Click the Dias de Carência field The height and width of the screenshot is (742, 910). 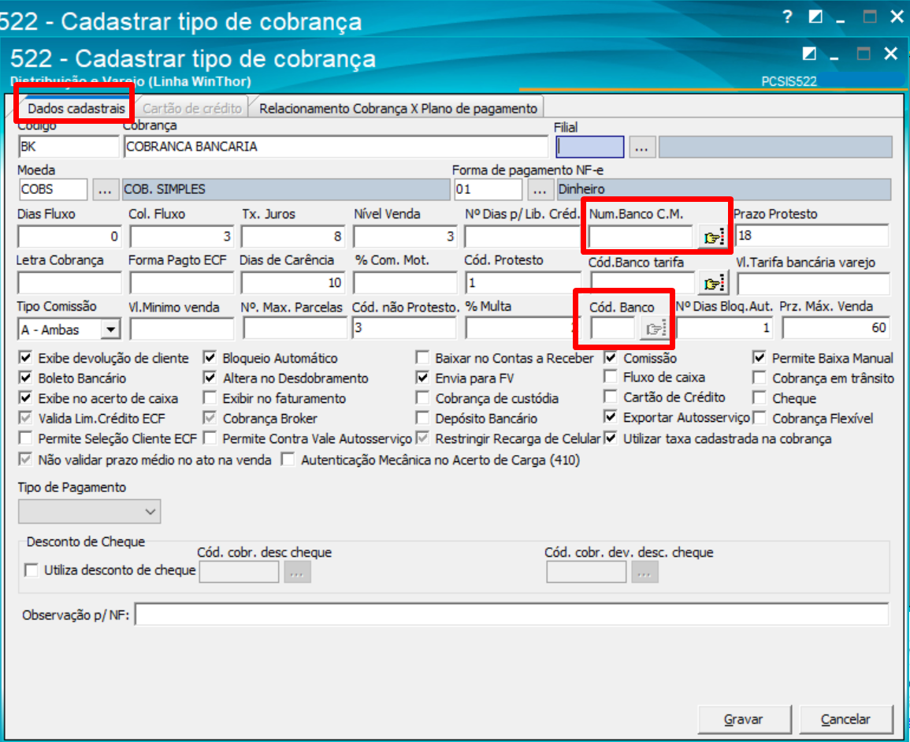click(x=293, y=283)
